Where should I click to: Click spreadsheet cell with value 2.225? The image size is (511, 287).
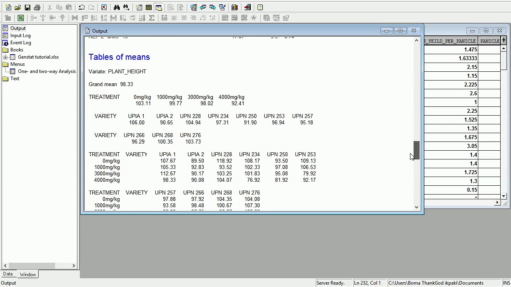point(451,85)
